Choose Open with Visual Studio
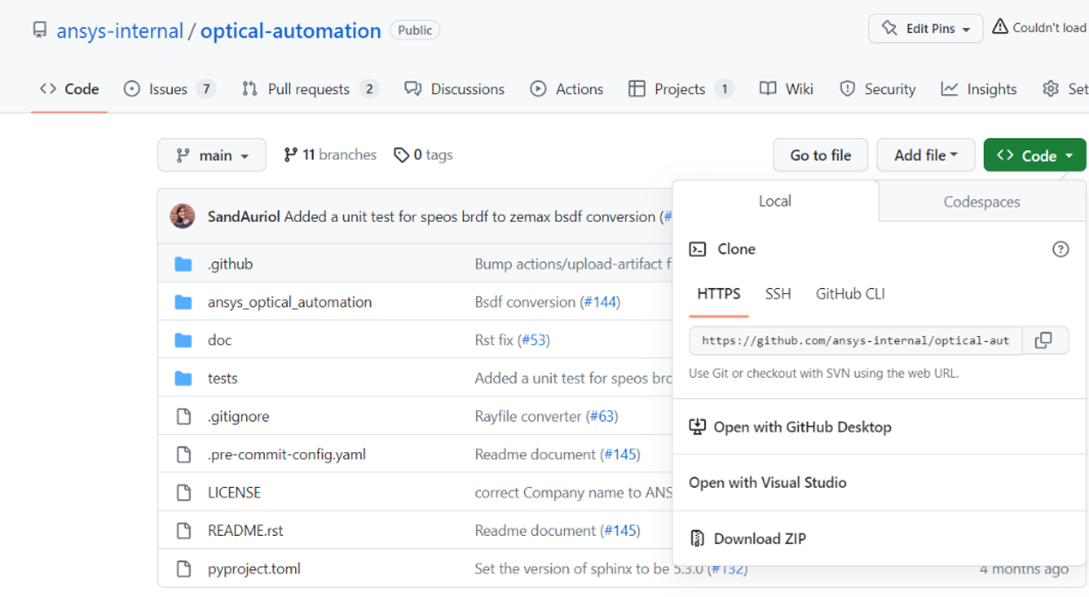The height and width of the screenshot is (597, 1089). click(x=879, y=482)
